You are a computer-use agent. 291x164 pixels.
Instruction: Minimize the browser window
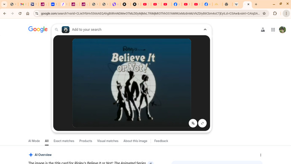(x=274, y=4)
